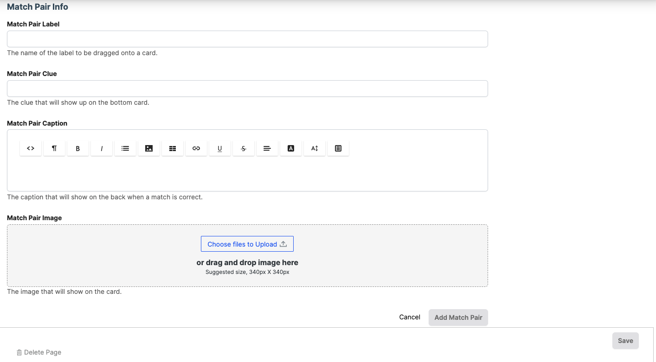This screenshot has width=656, height=362.
Task: Open font size options
Action: (x=315, y=148)
